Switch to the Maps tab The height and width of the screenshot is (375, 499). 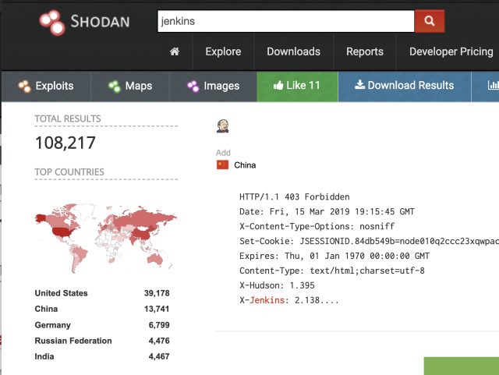[130, 86]
